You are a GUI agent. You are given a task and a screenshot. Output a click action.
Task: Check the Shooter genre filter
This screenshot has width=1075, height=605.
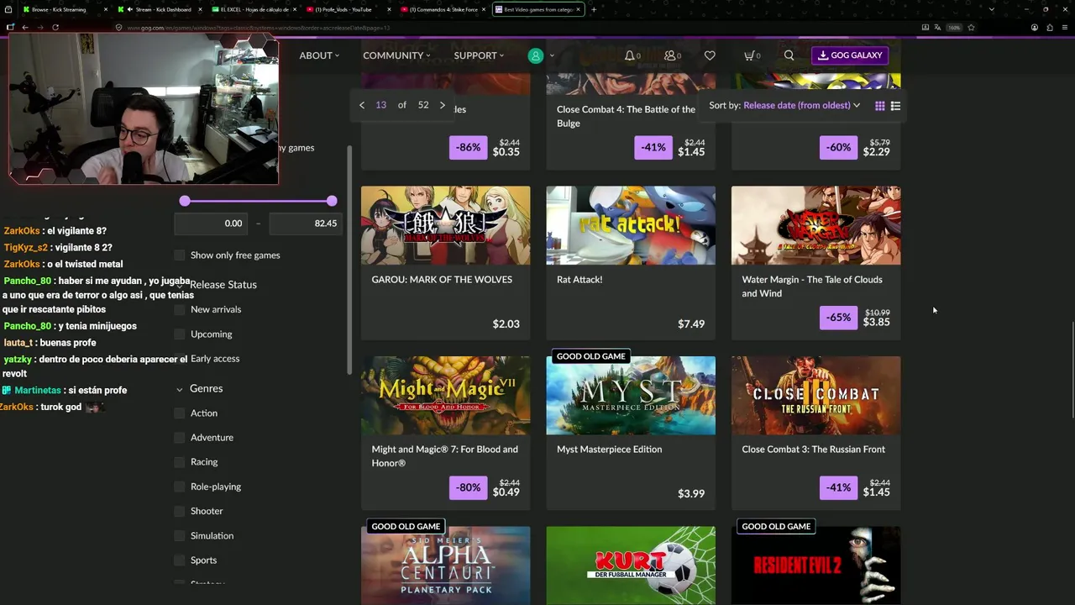[x=179, y=511]
